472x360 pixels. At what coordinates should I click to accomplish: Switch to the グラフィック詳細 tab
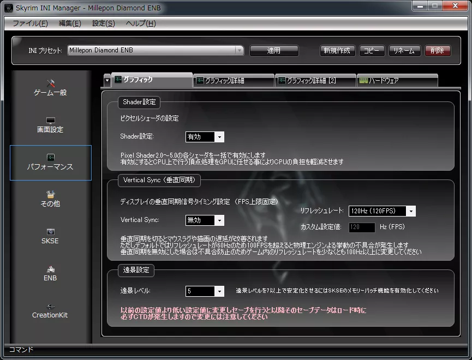234,81
